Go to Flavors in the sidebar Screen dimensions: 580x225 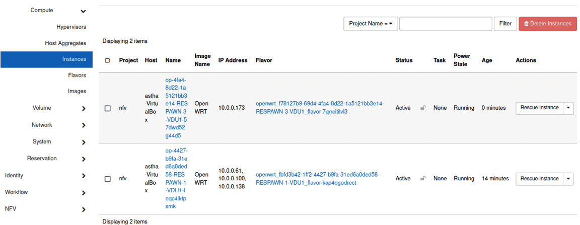(77, 76)
